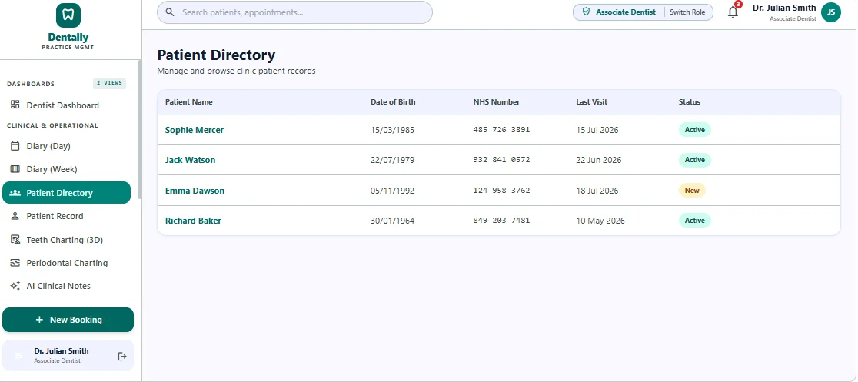Open Teeth Charting (3D) page

pos(67,240)
